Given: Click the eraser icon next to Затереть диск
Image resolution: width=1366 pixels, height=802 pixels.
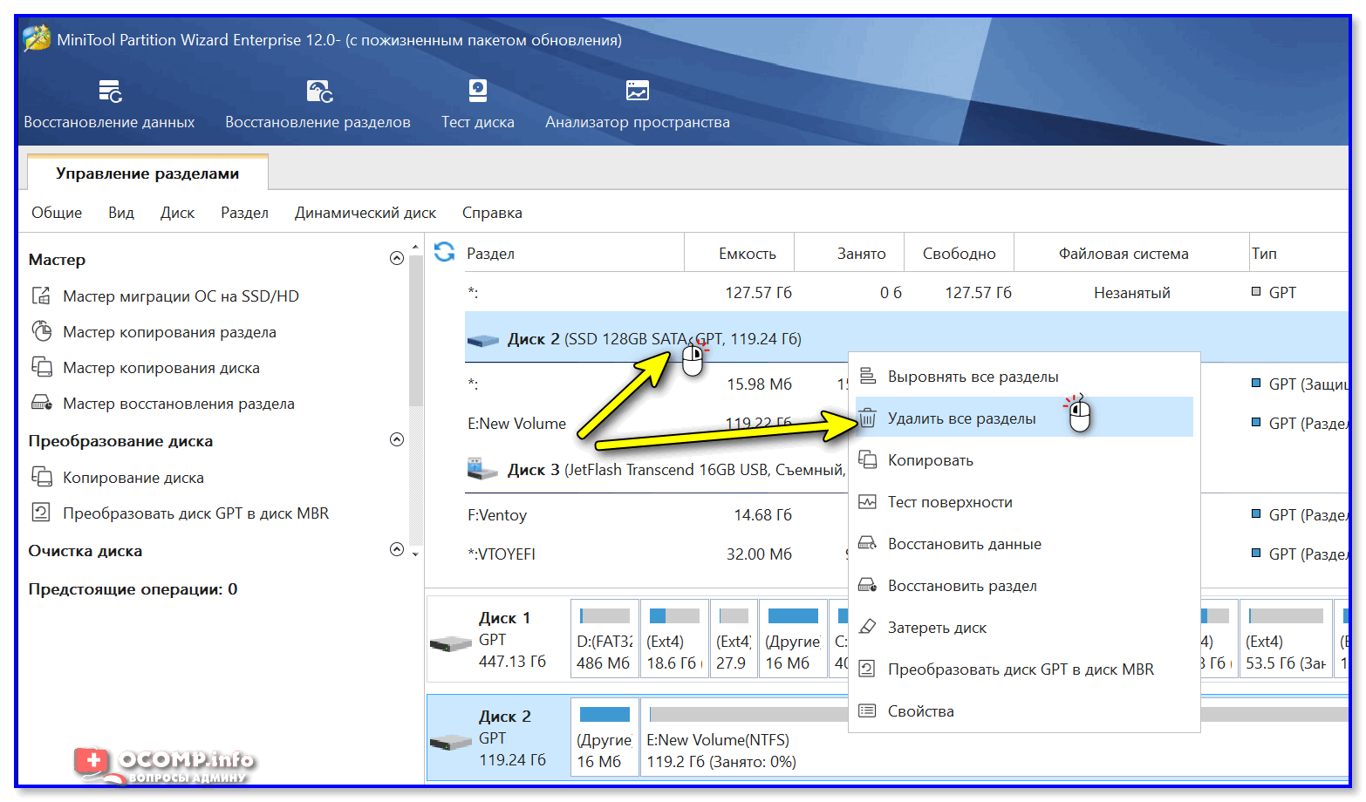Looking at the screenshot, I should coord(867,627).
